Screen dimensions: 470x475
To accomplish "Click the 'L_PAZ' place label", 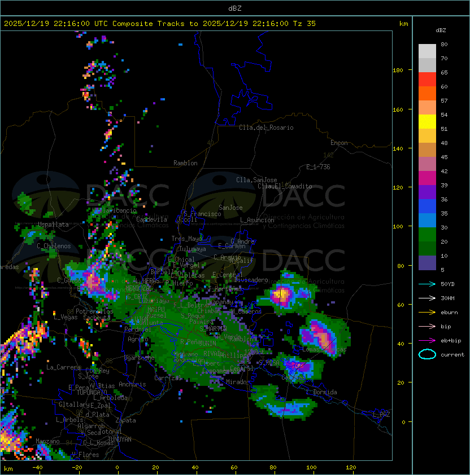I will click(381, 415).
